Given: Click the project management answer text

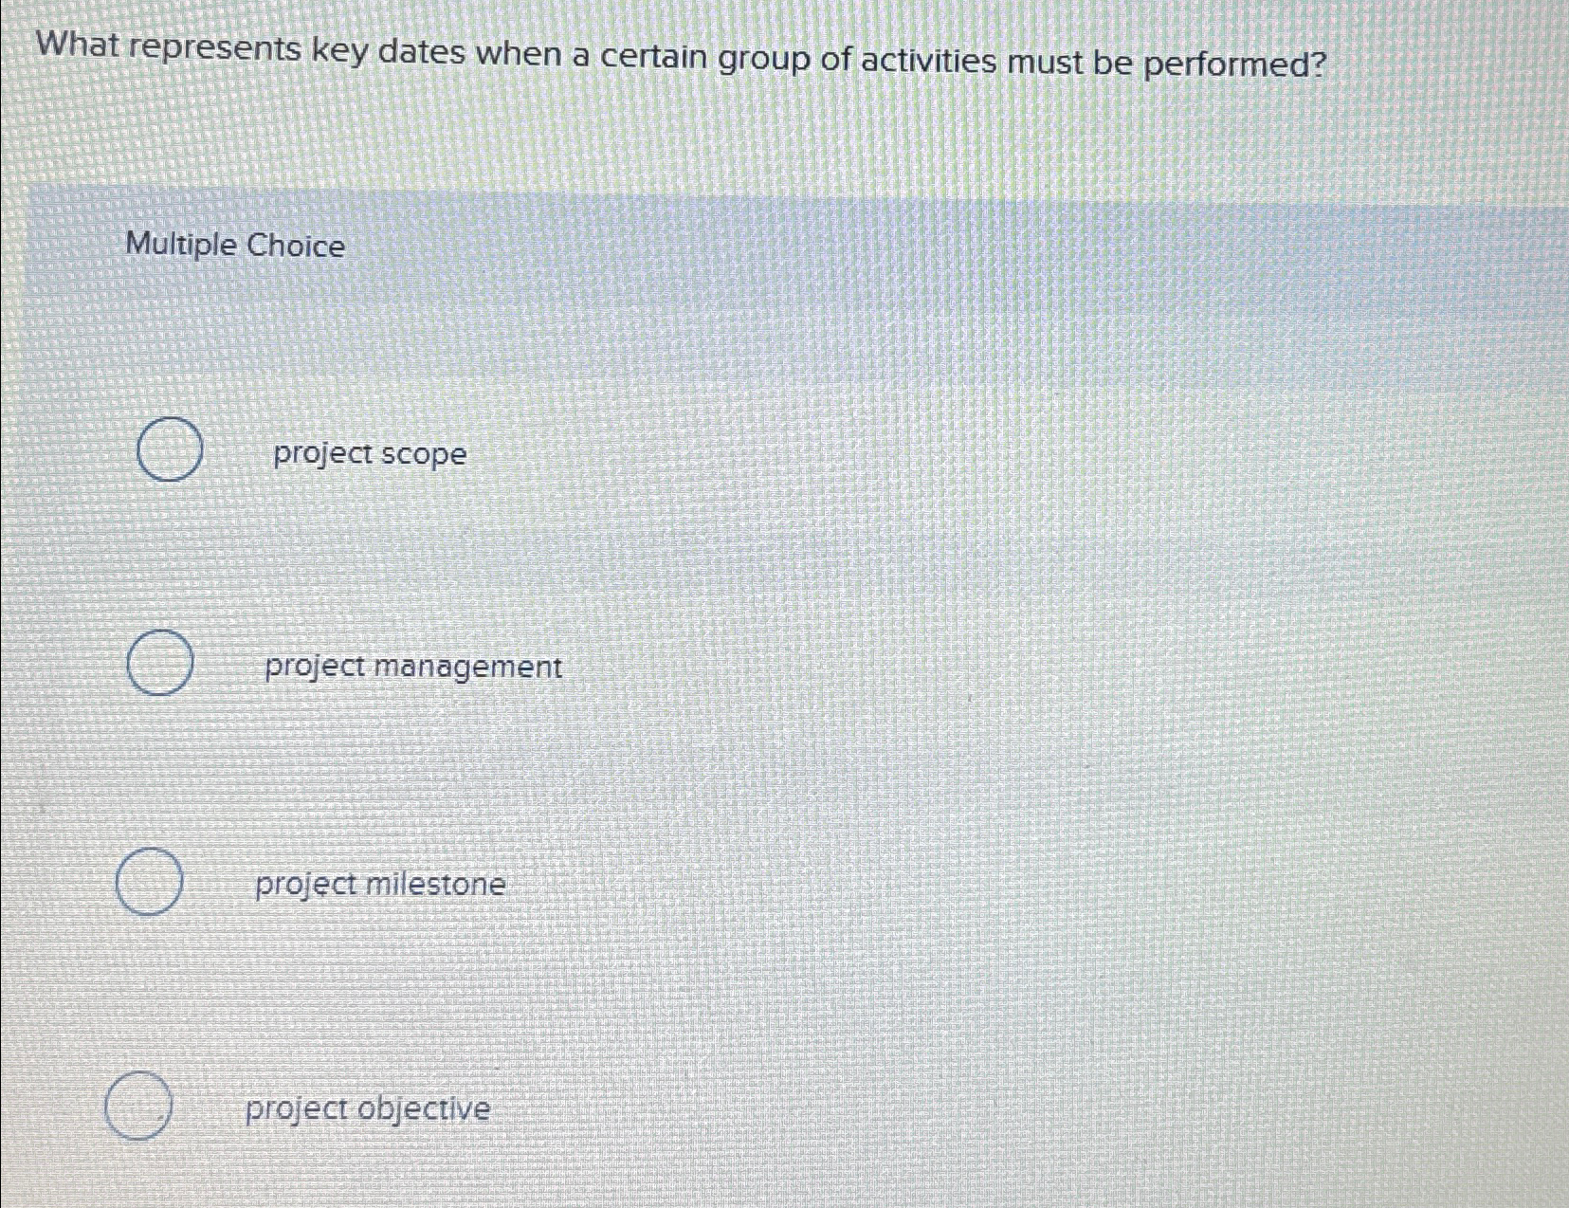Looking at the screenshot, I should (411, 667).
